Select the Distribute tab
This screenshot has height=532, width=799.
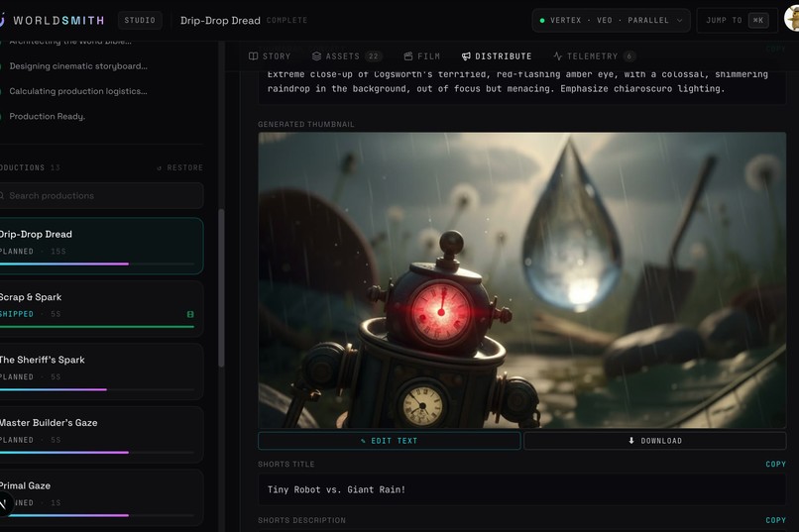497,56
